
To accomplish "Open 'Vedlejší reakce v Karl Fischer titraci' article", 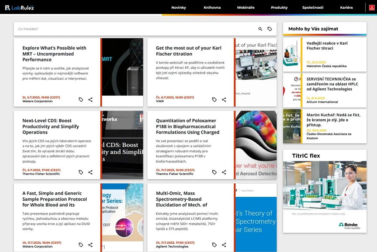I will (327, 46).
